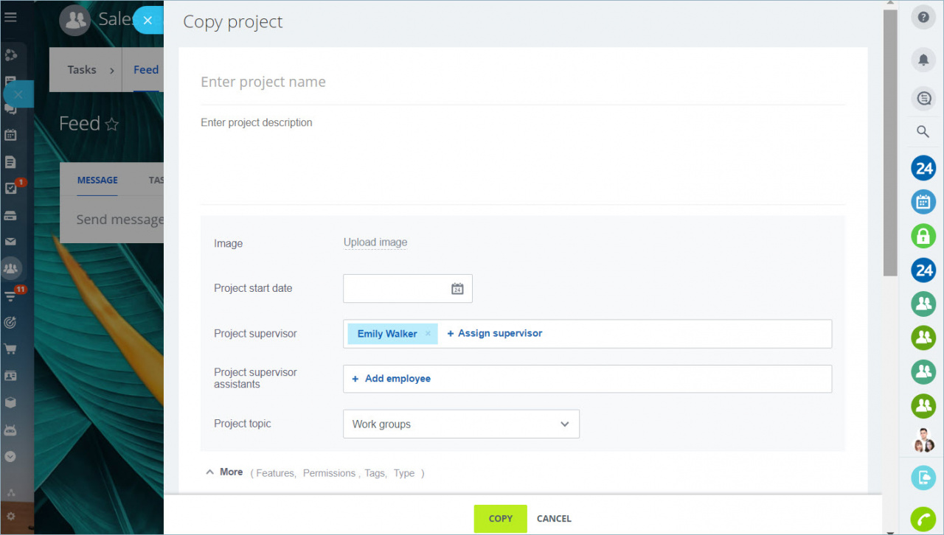The image size is (944, 535).
Task: Click the star next to Feed
Action: (x=112, y=124)
